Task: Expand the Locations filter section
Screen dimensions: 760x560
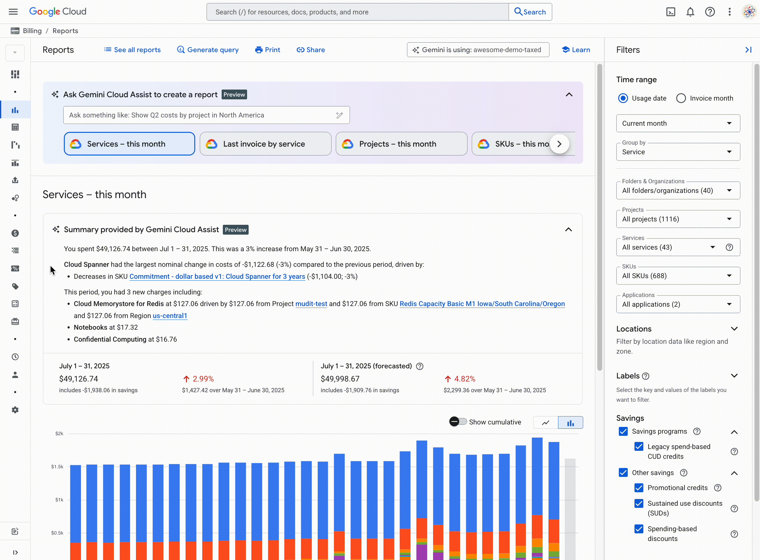Action: pyautogui.click(x=734, y=329)
